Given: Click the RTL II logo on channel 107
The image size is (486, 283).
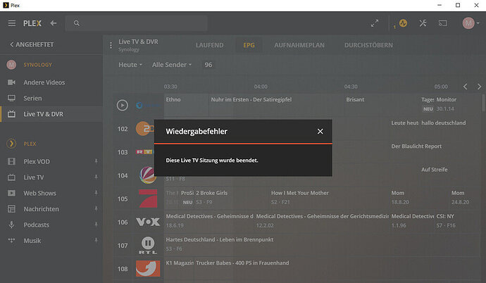Looking at the screenshot, I should tap(148, 245).
